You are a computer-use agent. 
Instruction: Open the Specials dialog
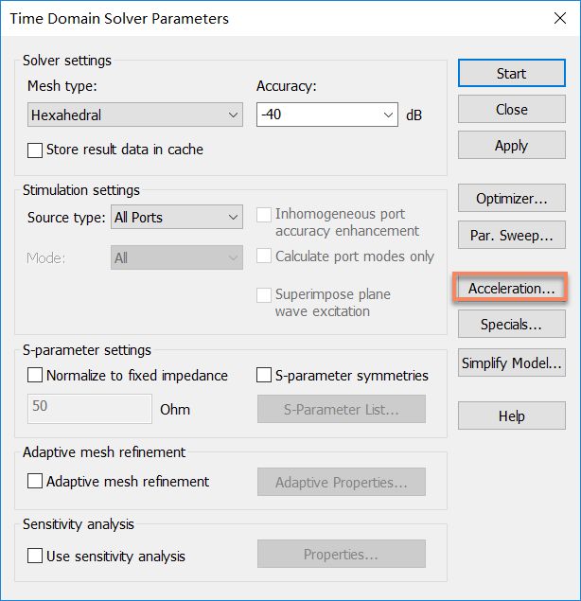[511, 324]
